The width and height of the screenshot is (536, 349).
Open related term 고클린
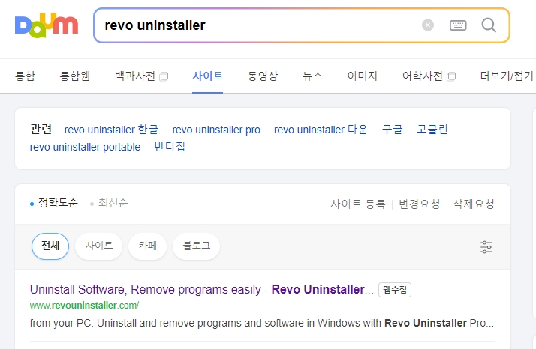click(432, 130)
